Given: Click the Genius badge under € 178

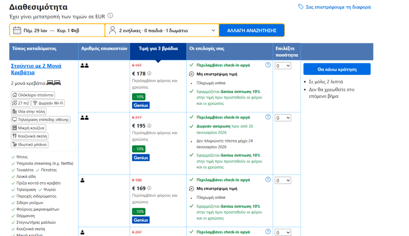Looking at the screenshot, I should tap(141, 105).
